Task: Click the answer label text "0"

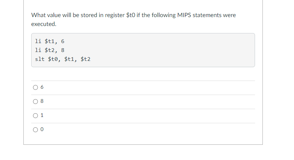Action: pos(42,130)
